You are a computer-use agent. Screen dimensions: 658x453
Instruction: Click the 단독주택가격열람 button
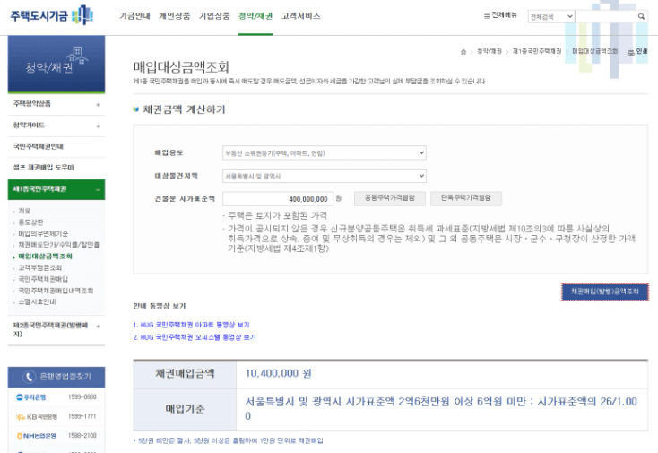pos(466,198)
